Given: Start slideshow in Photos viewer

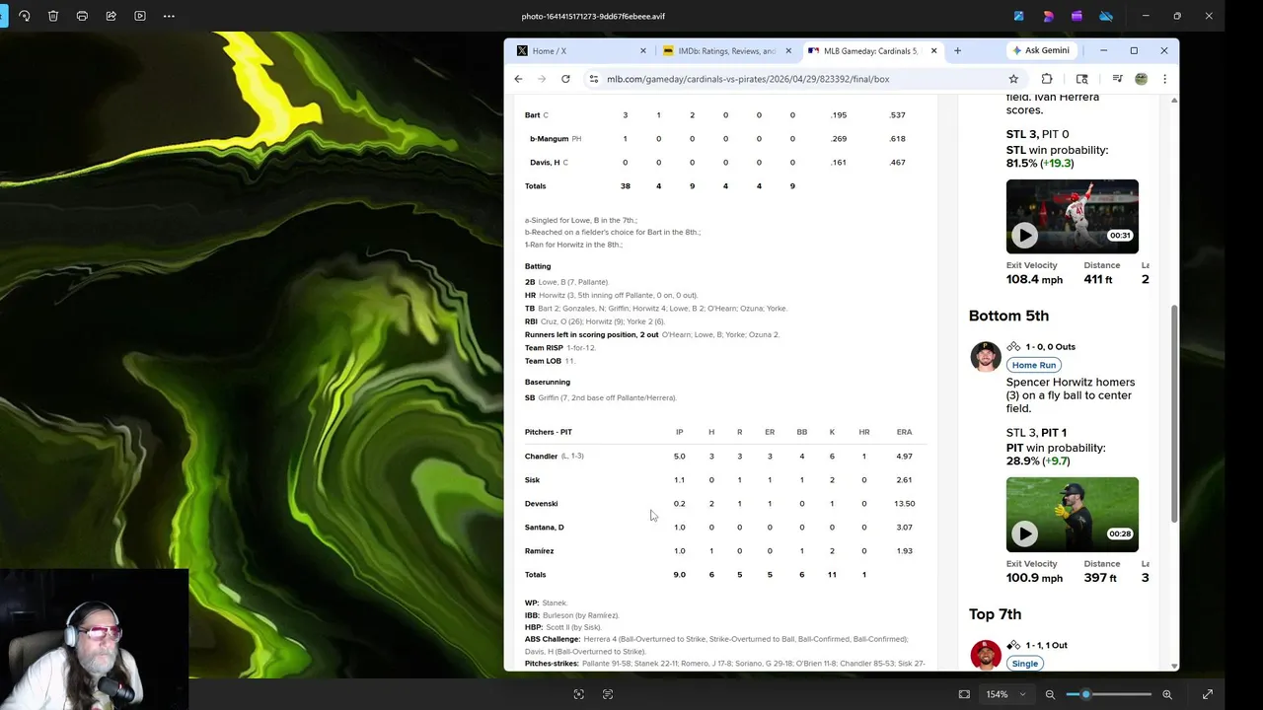Looking at the screenshot, I should point(139,16).
